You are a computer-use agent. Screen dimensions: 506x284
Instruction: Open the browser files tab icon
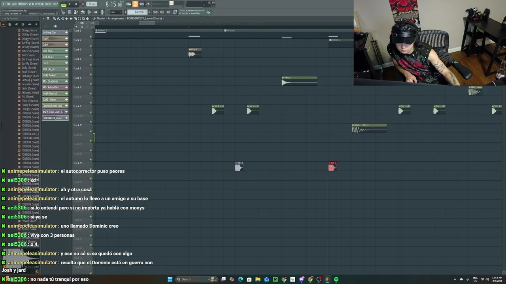(x=10, y=24)
